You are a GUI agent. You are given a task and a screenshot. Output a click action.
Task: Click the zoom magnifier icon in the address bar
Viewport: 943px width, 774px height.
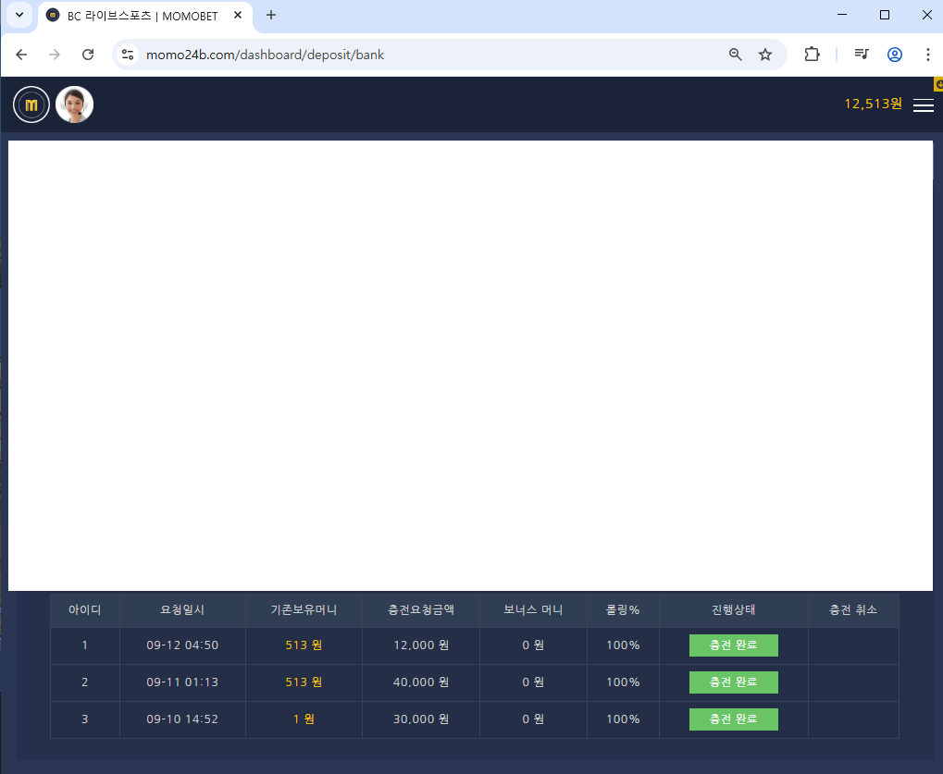click(736, 55)
